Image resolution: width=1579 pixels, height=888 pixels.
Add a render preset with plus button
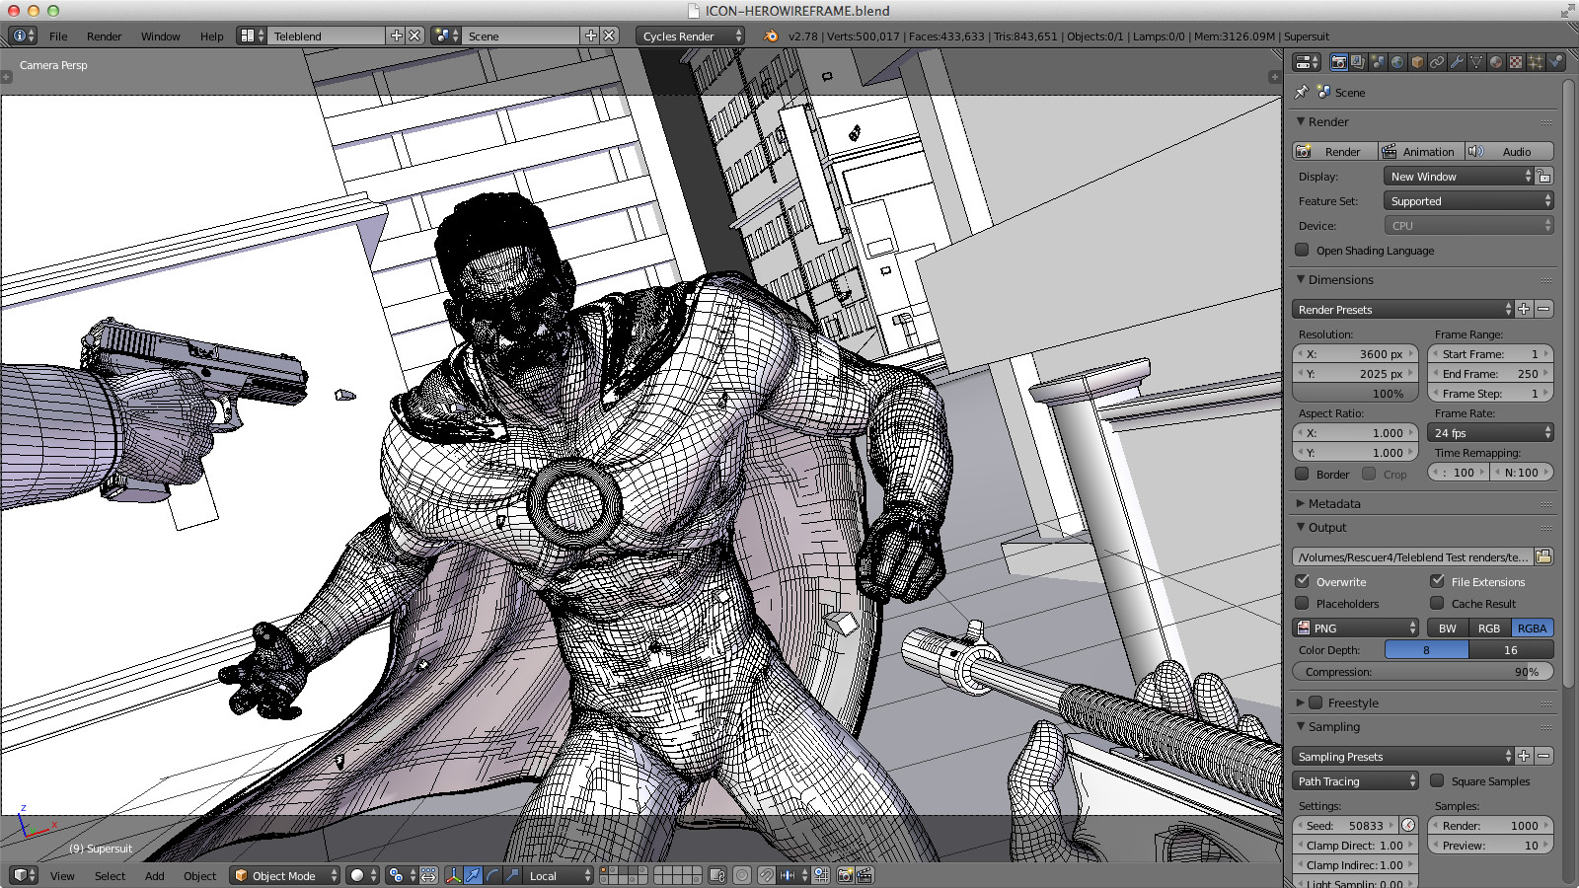click(1525, 309)
